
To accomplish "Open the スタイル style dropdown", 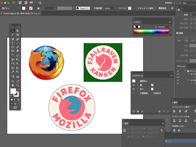I will pos(133,8).
